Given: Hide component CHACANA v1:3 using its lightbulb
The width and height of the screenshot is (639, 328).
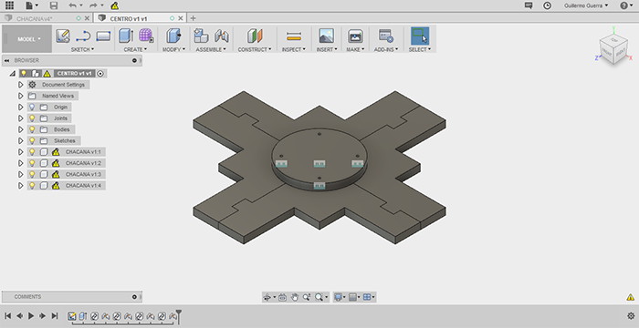Looking at the screenshot, I should [32, 174].
